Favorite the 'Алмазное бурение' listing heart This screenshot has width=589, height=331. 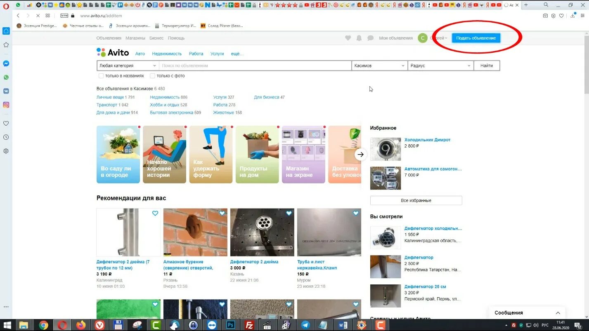[x=222, y=213]
